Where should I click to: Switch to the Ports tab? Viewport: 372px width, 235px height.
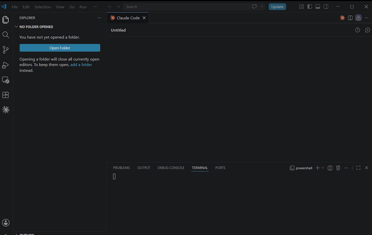click(220, 168)
